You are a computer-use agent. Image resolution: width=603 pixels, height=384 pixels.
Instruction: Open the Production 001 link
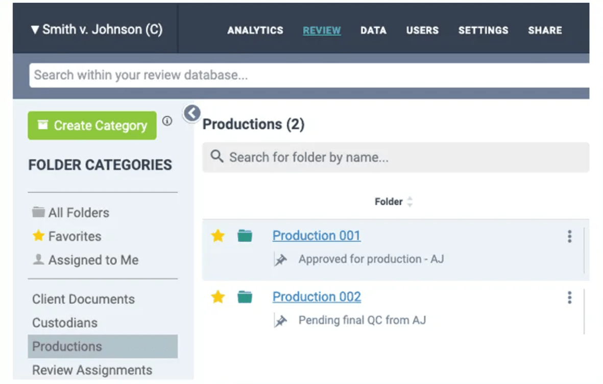click(317, 235)
